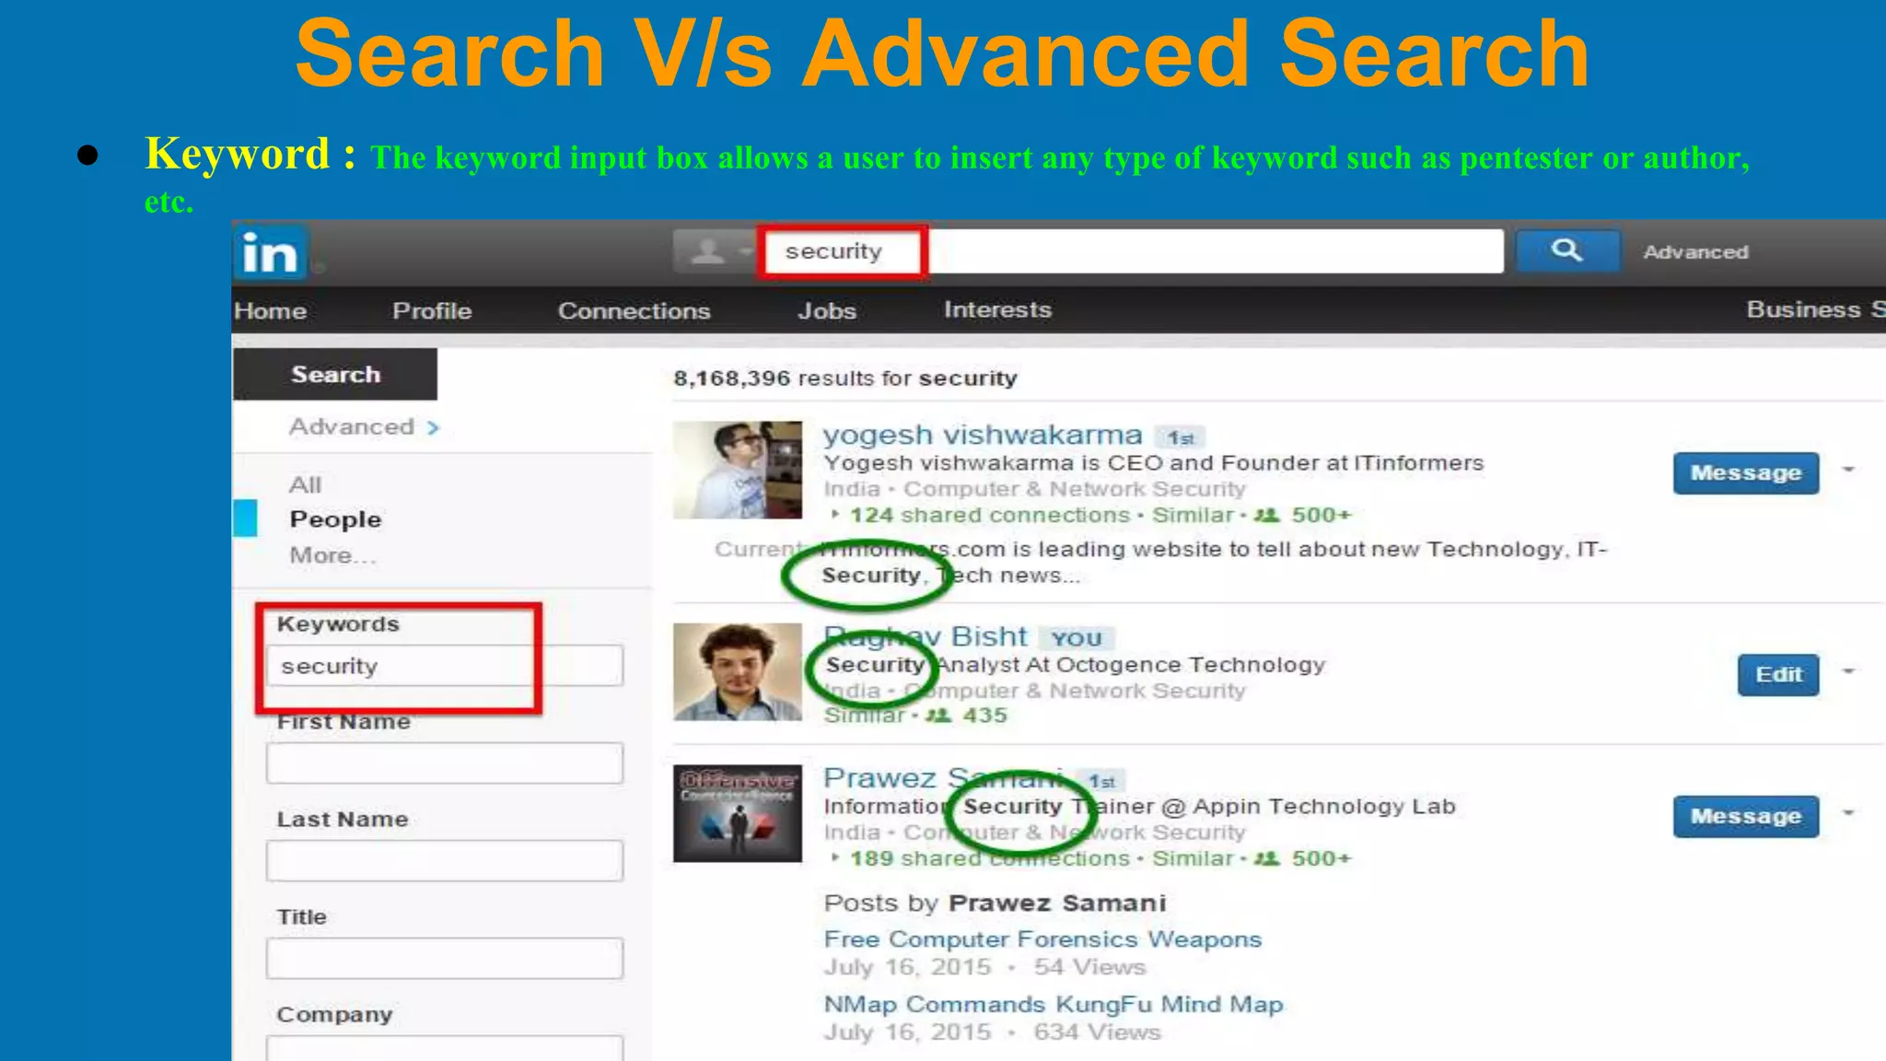Image resolution: width=1886 pixels, height=1061 pixels.
Task: Show More result type filters
Action: pyautogui.click(x=332, y=555)
